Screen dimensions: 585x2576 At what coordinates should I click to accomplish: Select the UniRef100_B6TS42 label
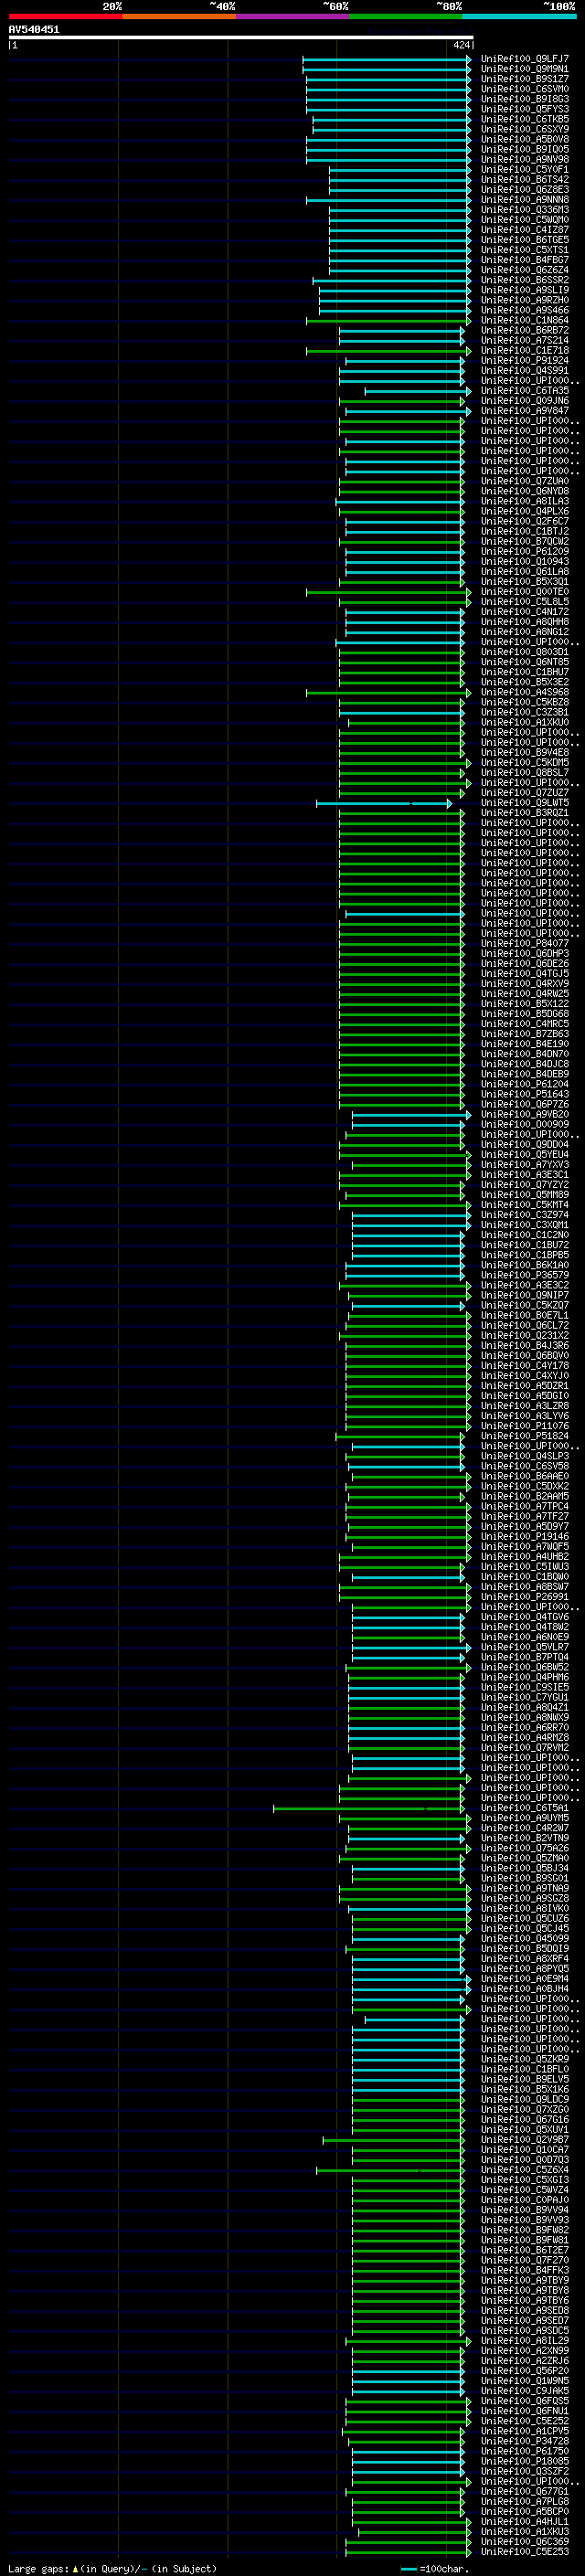click(524, 179)
